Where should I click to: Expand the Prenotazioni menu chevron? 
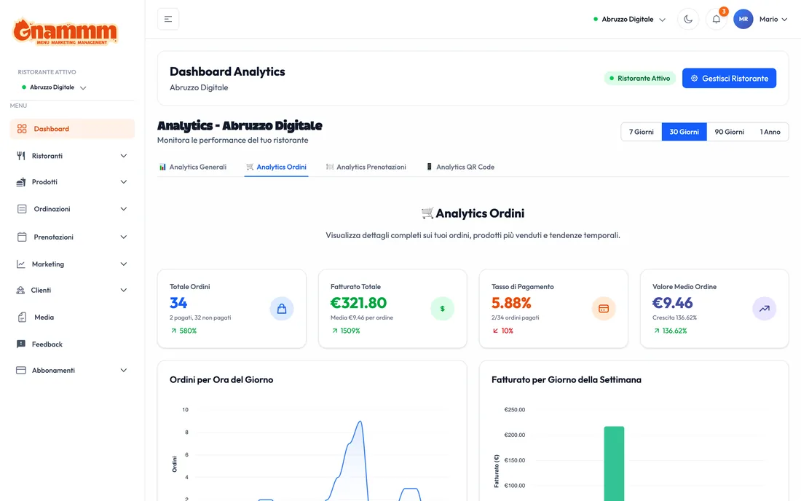(x=124, y=237)
